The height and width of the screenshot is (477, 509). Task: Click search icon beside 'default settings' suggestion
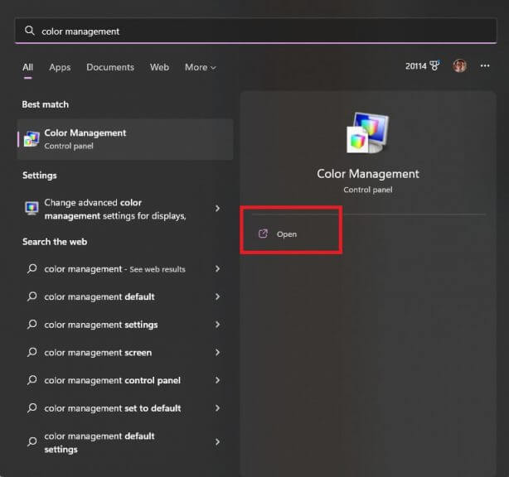pyautogui.click(x=32, y=441)
